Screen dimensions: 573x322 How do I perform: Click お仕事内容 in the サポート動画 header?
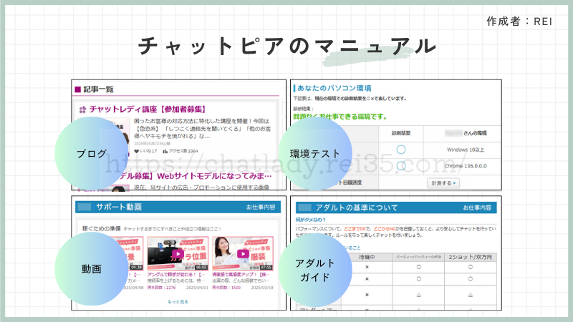pyautogui.click(x=261, y=207)
